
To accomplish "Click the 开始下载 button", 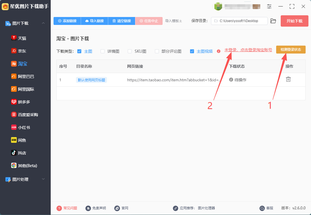I will pyautogui.click(x=294, y=21).
